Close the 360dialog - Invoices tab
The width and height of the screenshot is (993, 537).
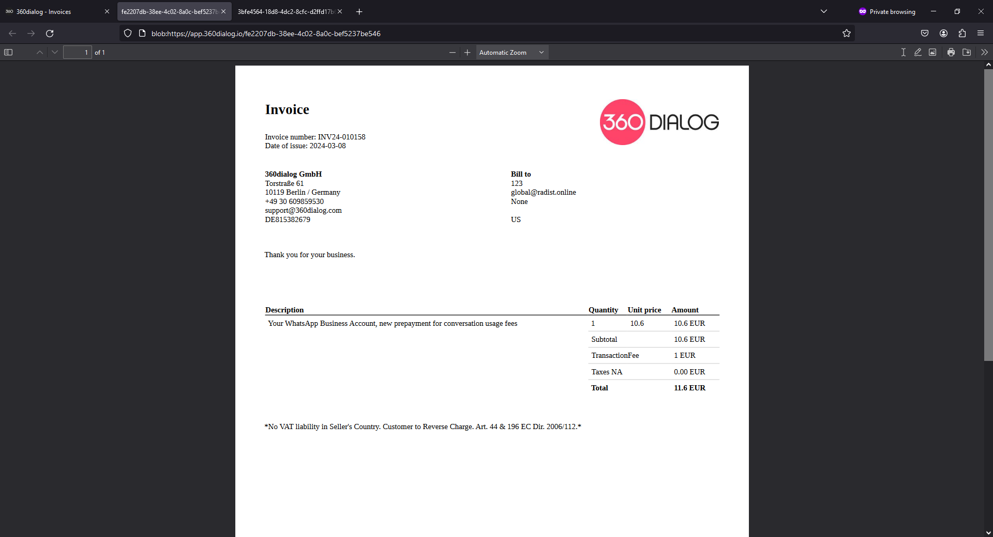107,11
